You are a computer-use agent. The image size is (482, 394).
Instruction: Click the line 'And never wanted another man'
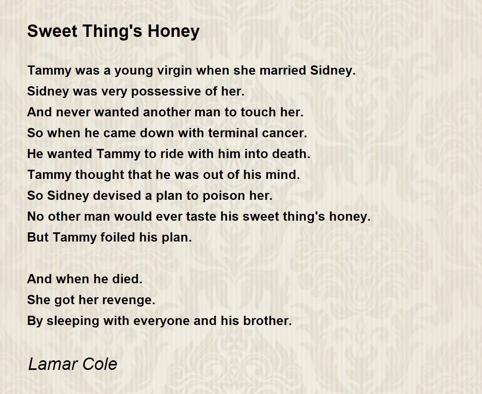(x=165, y=112)
